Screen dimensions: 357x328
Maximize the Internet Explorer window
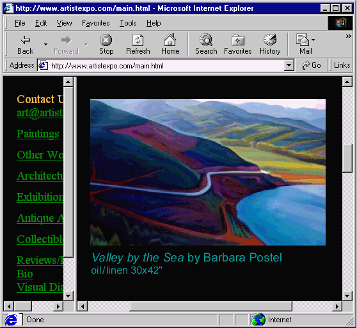[x=336, y=8]
